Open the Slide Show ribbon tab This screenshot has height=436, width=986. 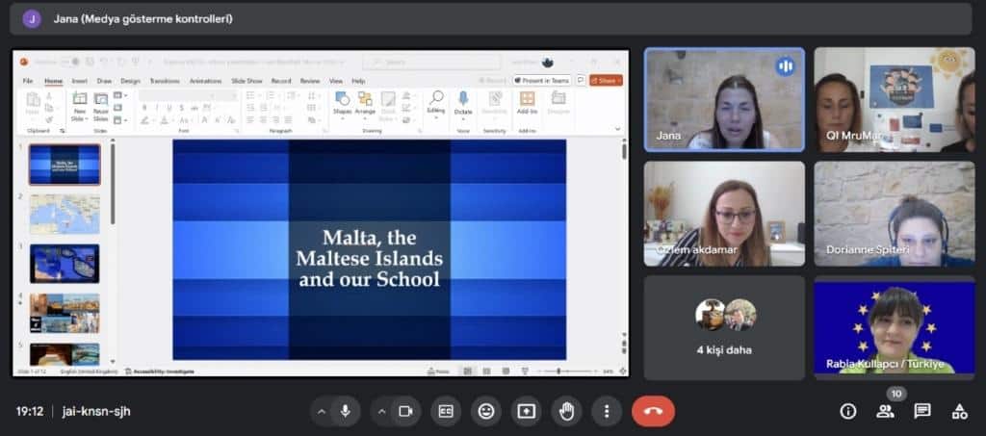click(246, 81)
